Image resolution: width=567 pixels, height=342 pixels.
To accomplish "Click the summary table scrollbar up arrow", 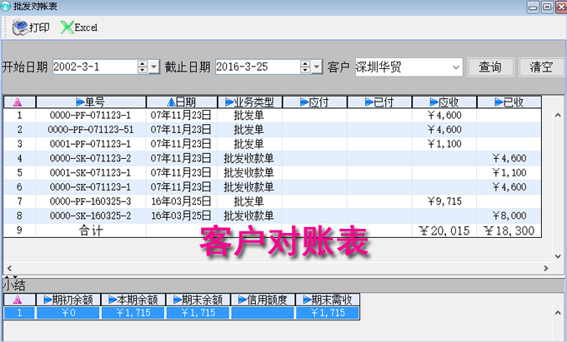I will click(558, 313).
